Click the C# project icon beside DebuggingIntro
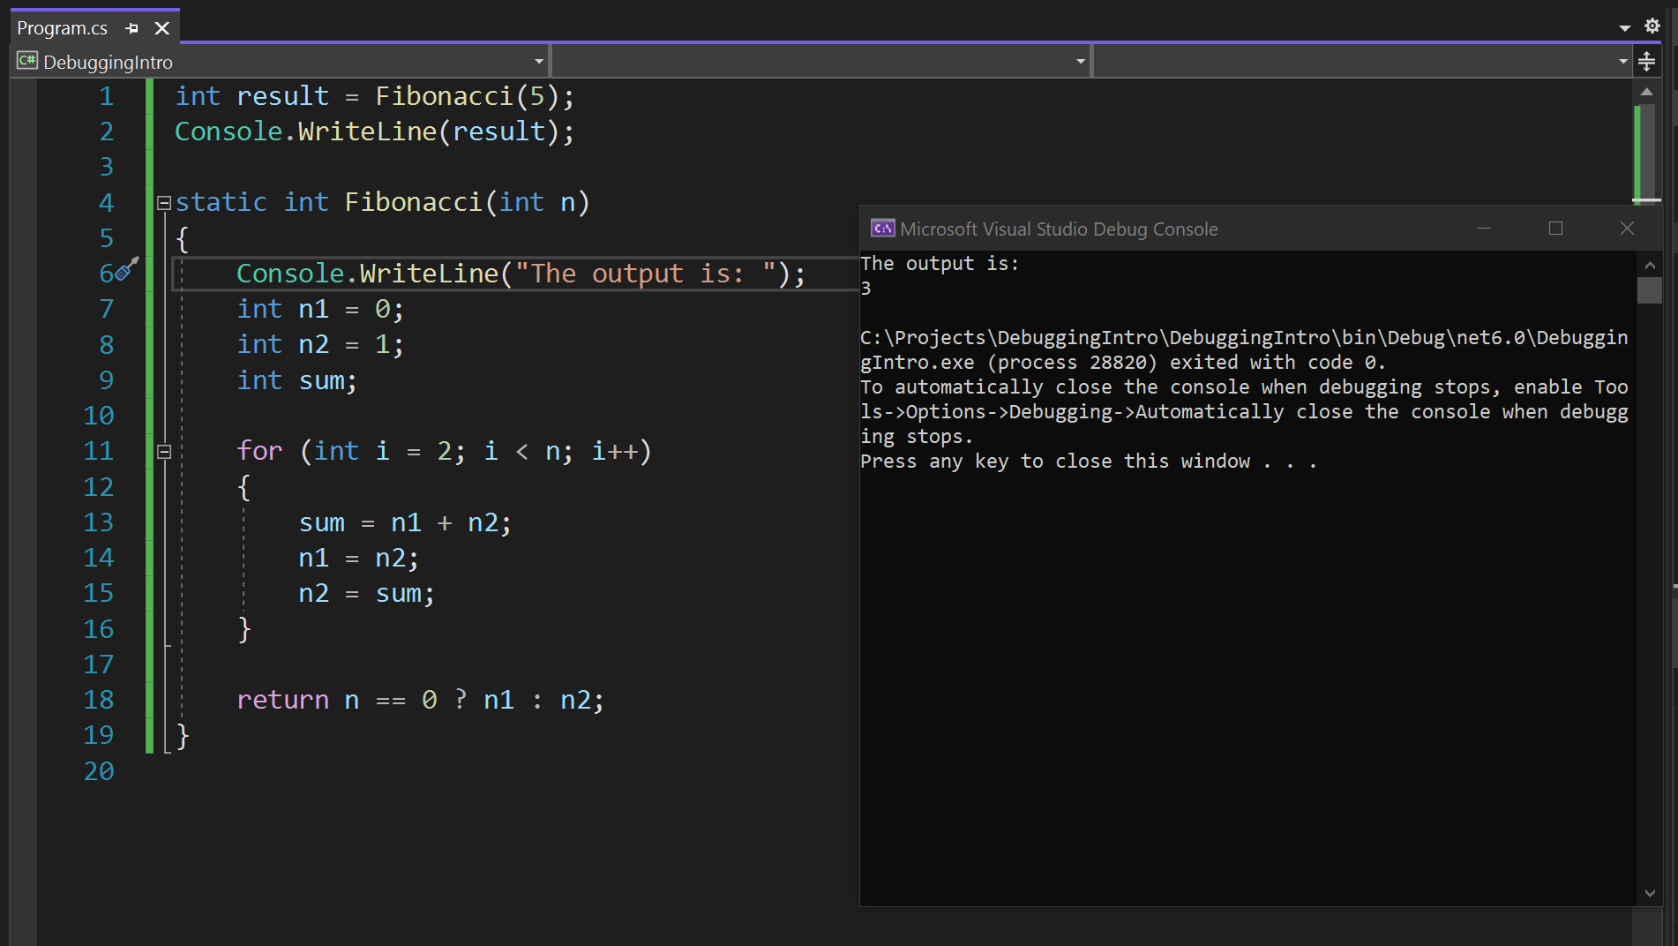1678x946 pixels. click(27, 61)
